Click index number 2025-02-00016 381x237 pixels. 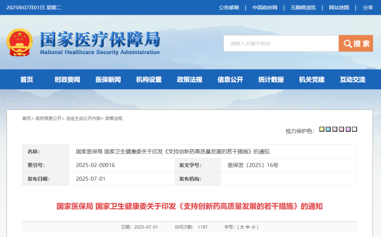pyautogui.click(x=95, y=165)
